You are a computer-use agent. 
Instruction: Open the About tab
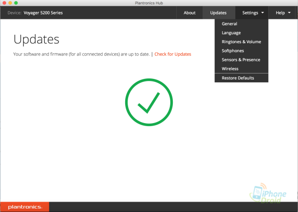pos(190,13)
